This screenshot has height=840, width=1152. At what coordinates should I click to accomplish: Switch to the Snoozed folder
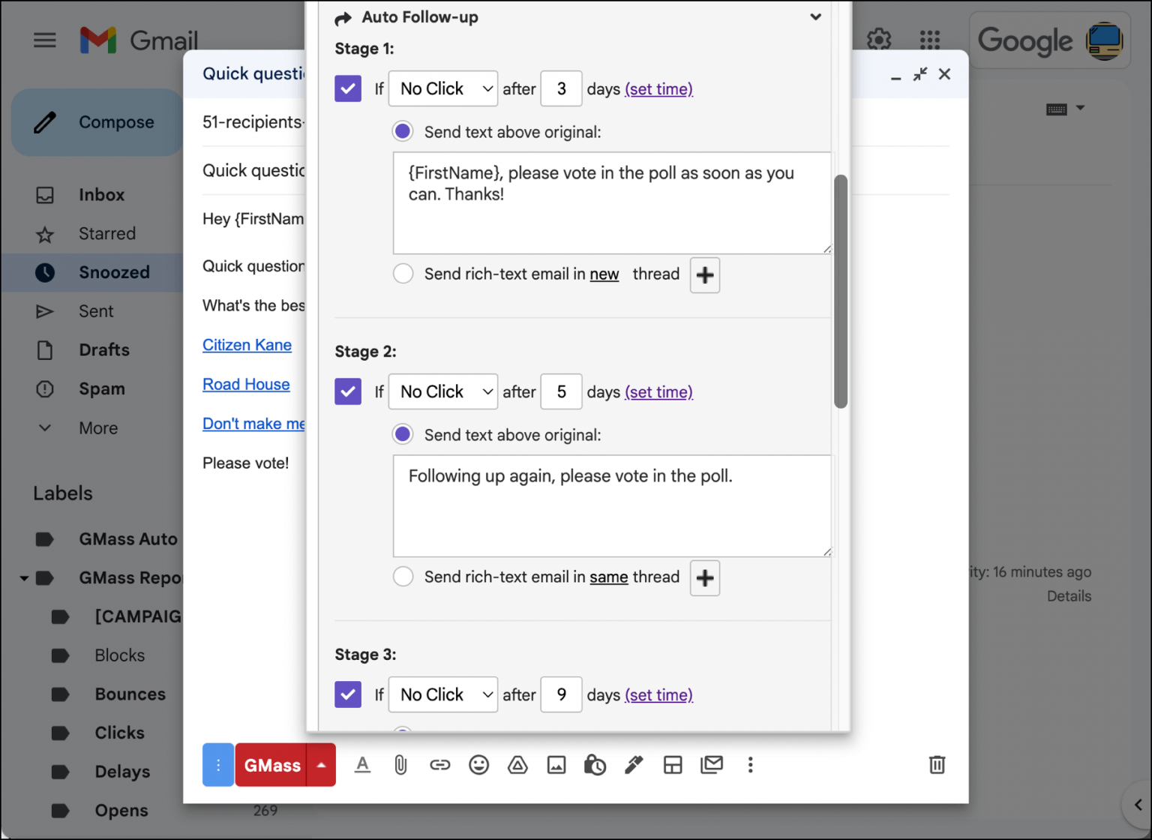(114, 272)
